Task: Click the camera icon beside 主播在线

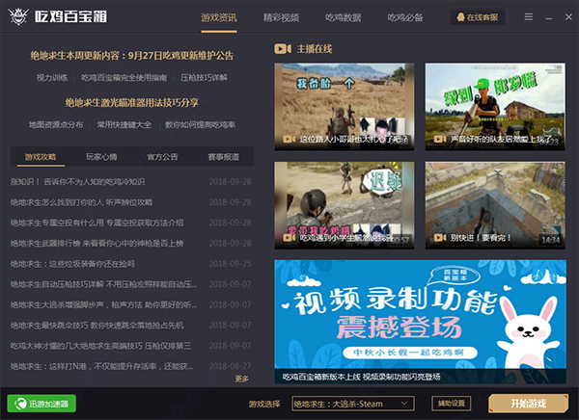Action: [283, 49]
